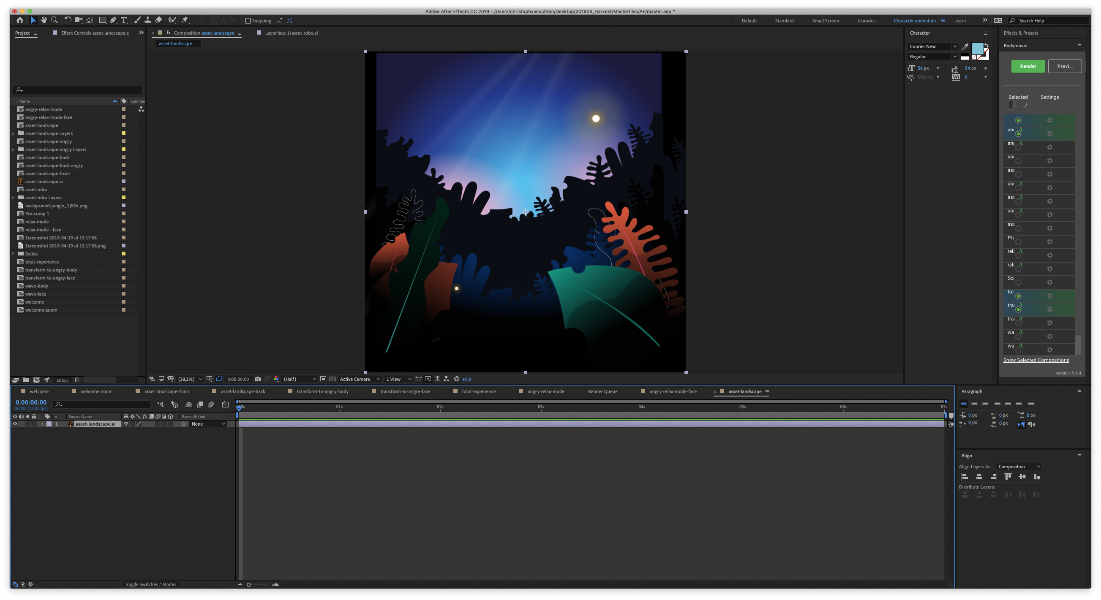Select the Brush tool

pyautogui.click(x=137, y=20)
